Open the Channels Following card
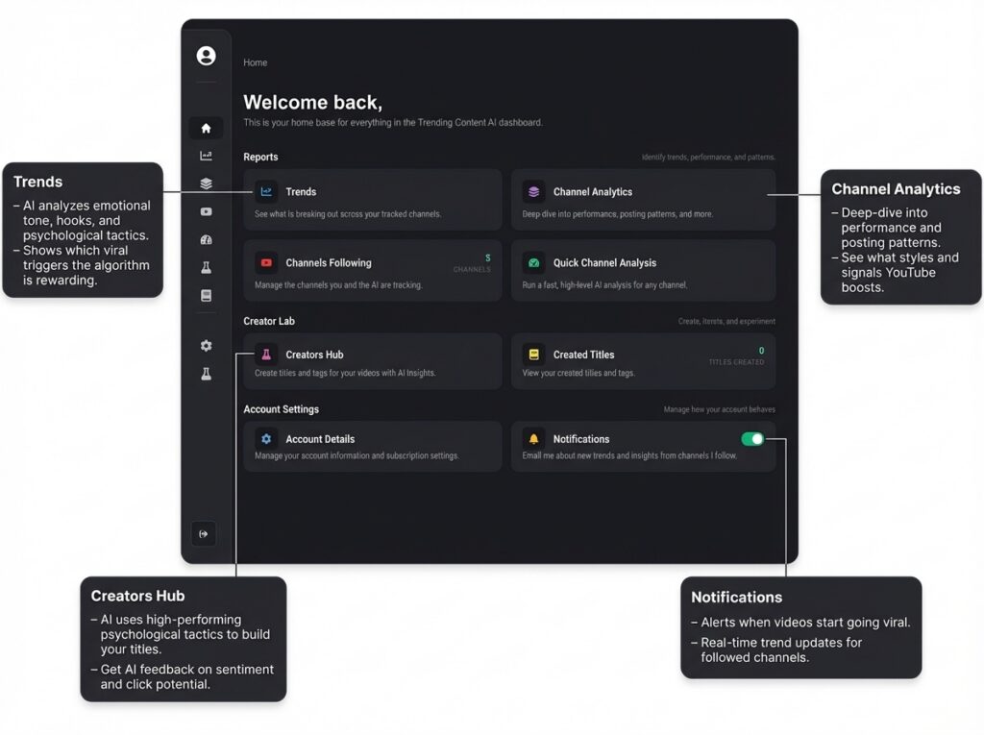 372,271
